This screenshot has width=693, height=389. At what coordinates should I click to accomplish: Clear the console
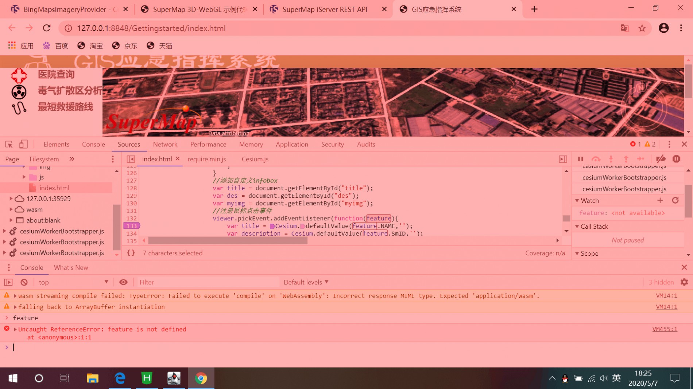tap(24, 282)
